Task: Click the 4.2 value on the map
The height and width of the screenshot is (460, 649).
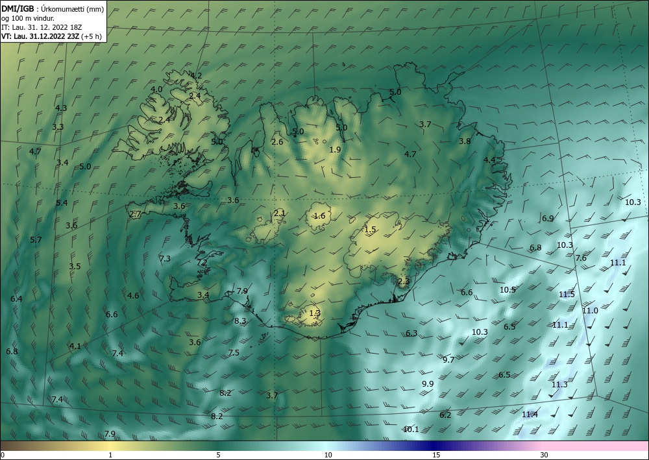Action: [x=196, y=75]
